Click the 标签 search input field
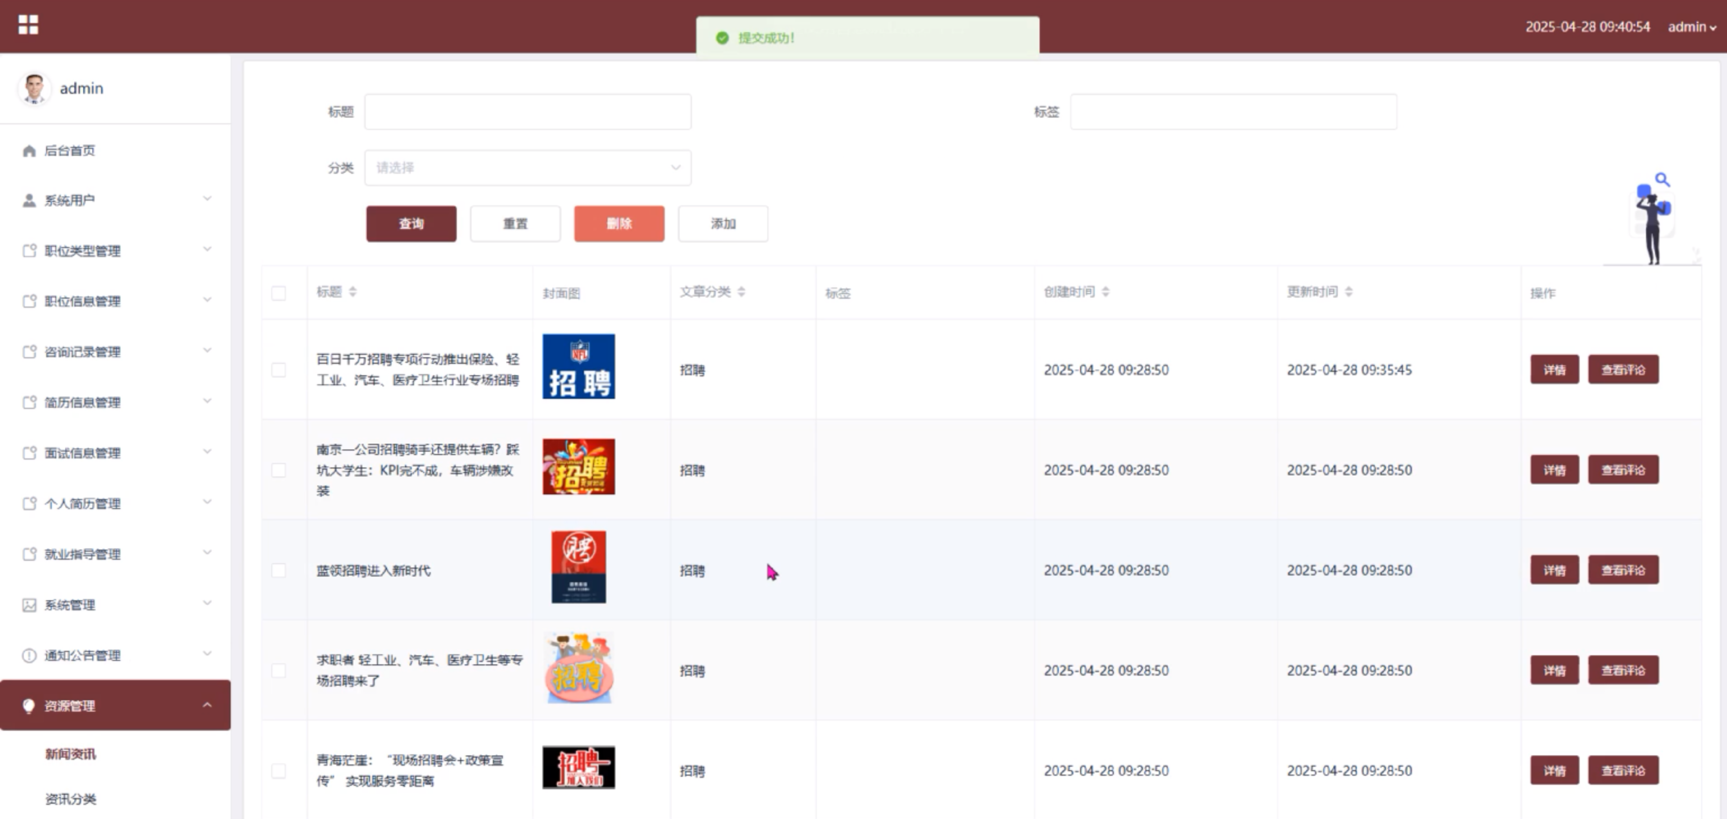This screenshot has width=1727, height=819. pos(1232,112)
